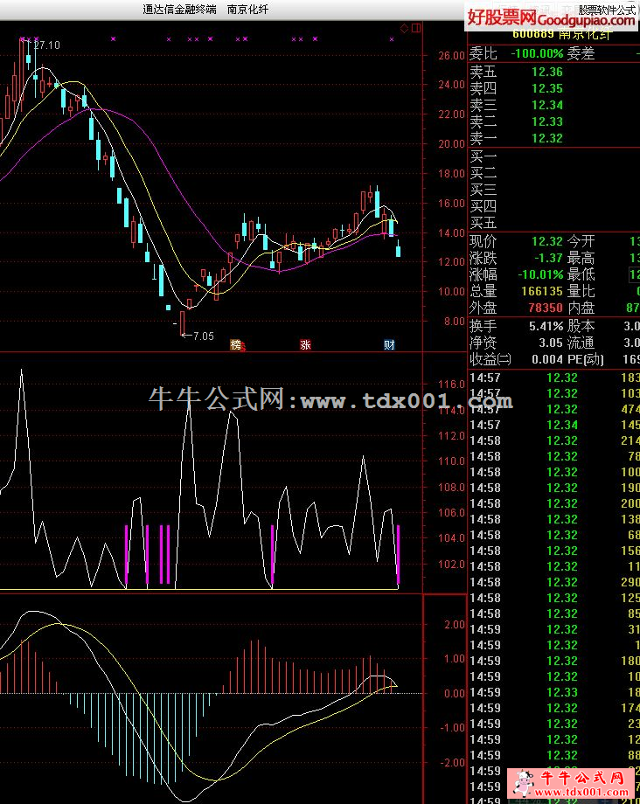640x804 pixels.
Task: Click the 南京化纤 name in the title bar
Action: (x=247, y=10)
